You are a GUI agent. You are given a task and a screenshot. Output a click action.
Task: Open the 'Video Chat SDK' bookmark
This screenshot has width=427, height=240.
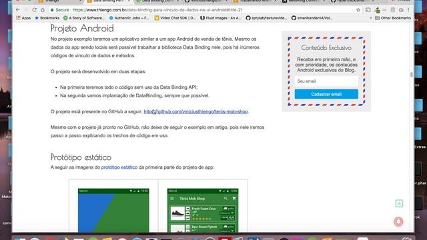(175, 18)
